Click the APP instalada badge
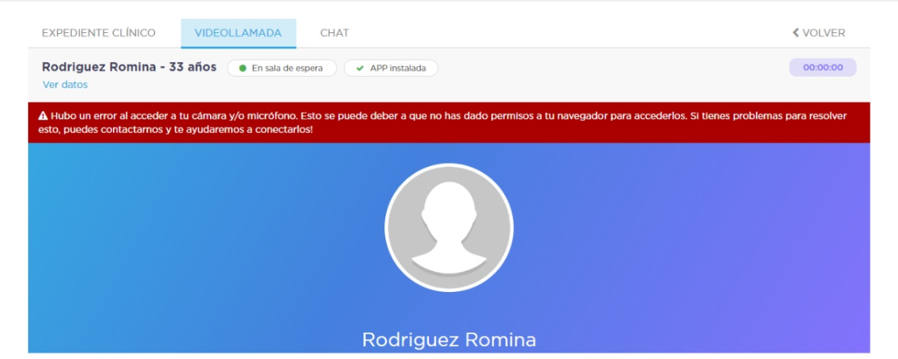 (x=391, y=68)
